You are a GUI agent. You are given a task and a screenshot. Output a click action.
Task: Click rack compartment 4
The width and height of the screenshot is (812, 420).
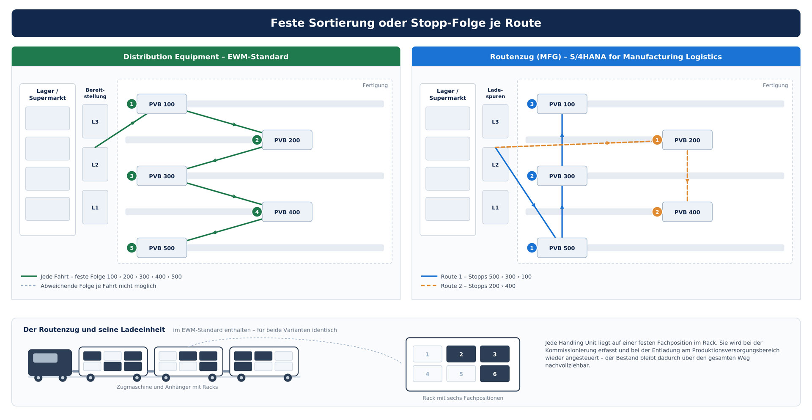click(x=427, y=374)
